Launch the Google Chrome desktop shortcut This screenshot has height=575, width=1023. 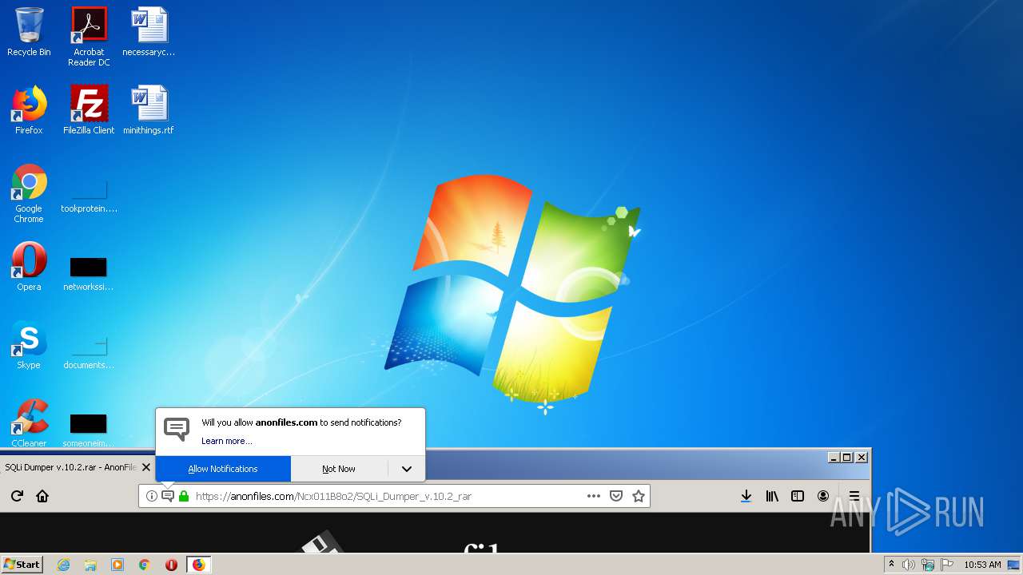coord(29,193)
